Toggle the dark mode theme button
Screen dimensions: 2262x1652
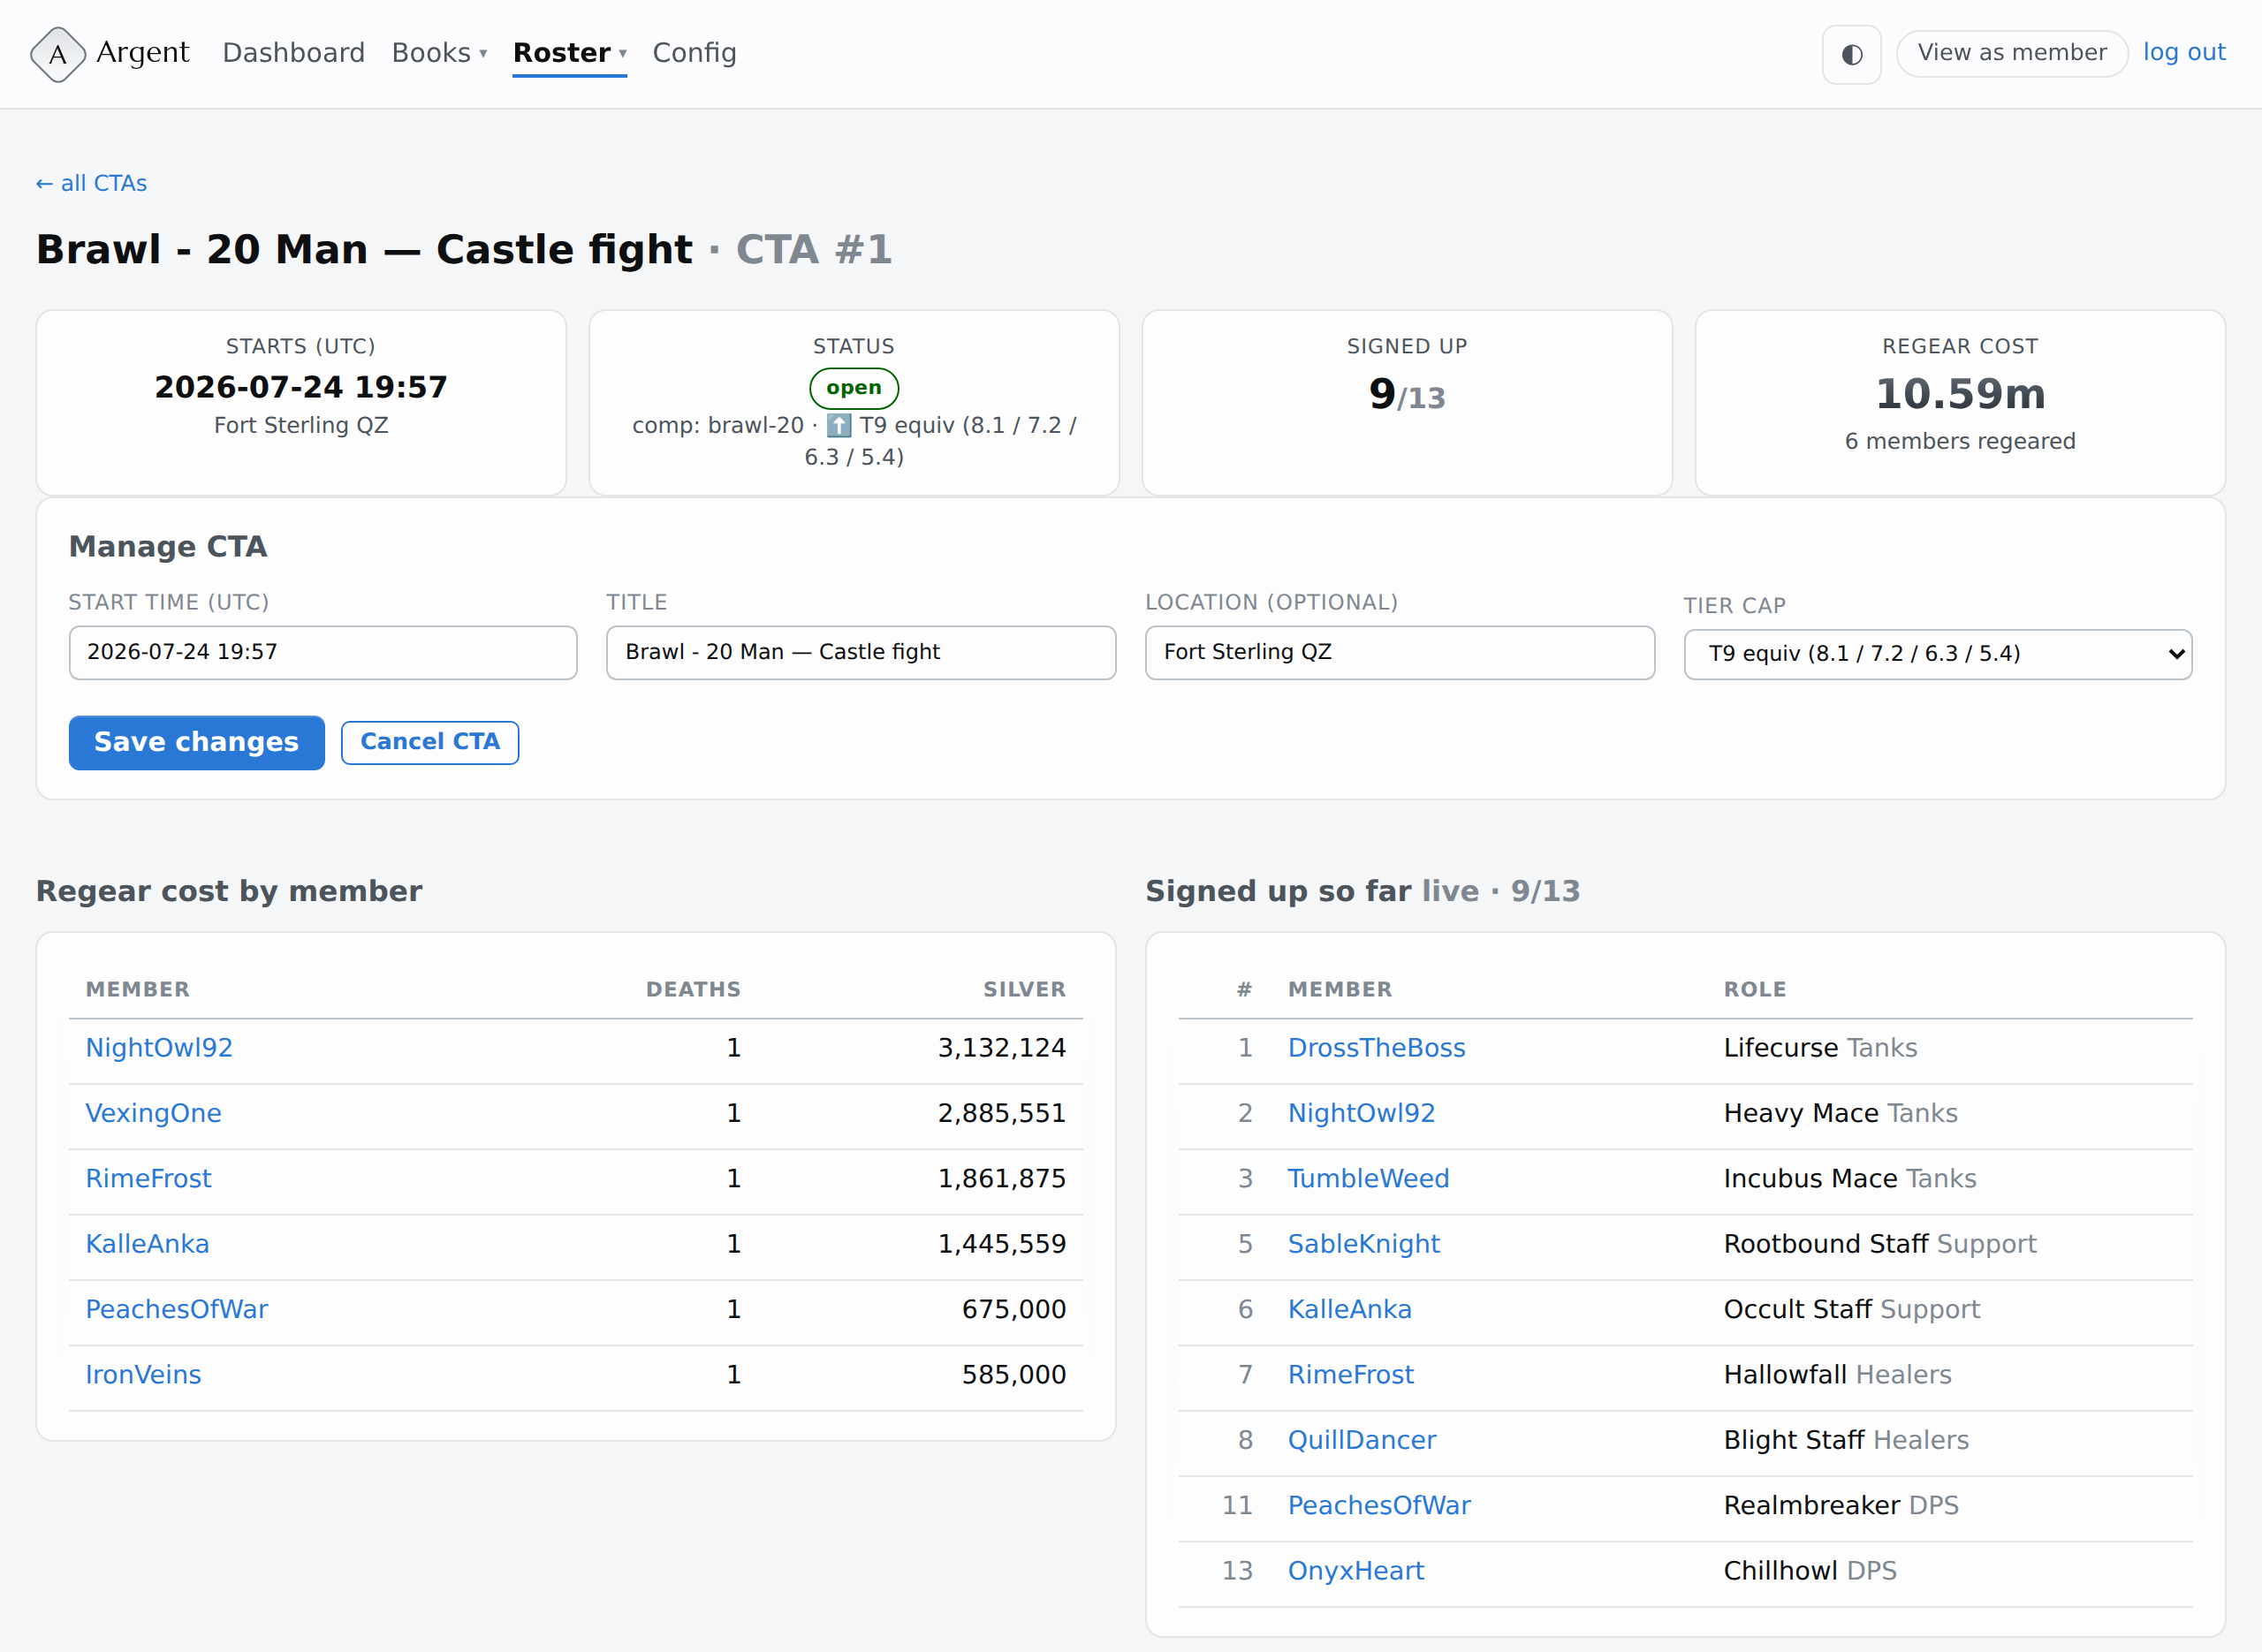[1851, 54]
